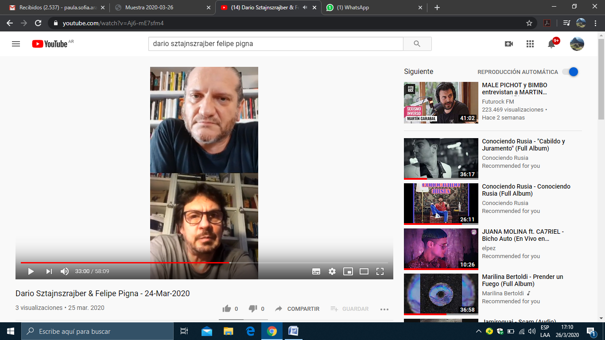
Task: Open the create video camera icon
Action: [509, 44]
